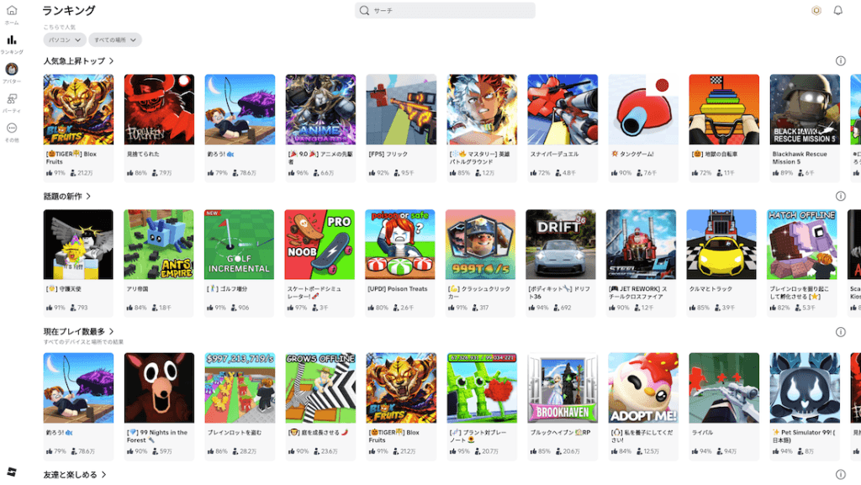Open the [FPS] フリック game thumbnail
Viewport: 861px width, 485px height.
401,109
